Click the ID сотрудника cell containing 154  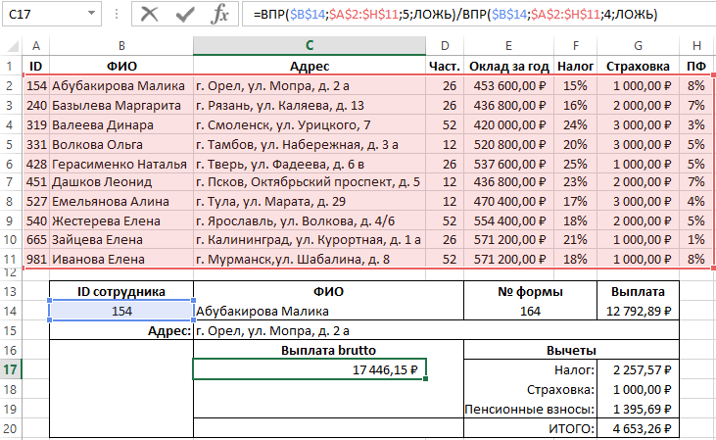(x=120, y=311)
